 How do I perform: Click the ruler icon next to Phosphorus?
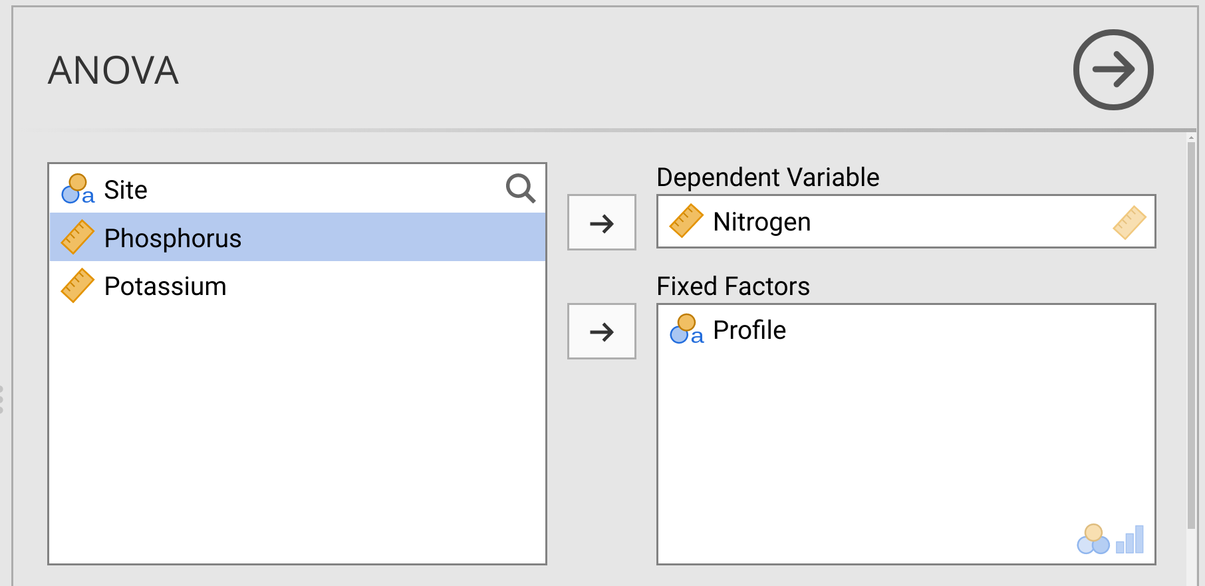pyautogui.click(x=77, y=237)
